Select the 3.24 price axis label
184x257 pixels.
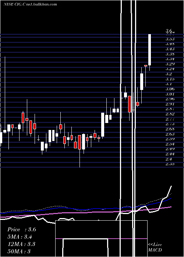pos(170,69)
